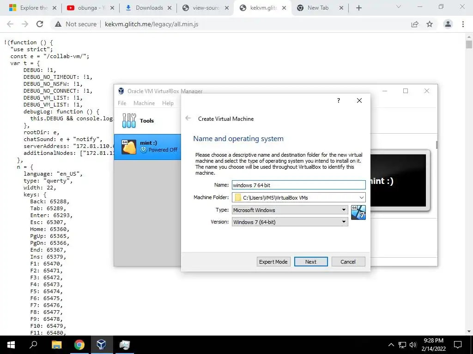
Task: Open File Explorer from the taskbar
Action: pos(56,345)
